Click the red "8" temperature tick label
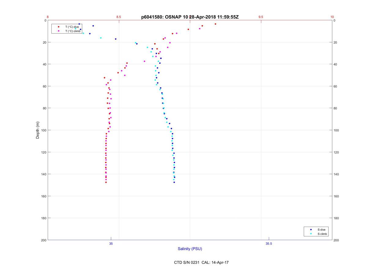Viewport: 367px width, 270px height. (x=48, y=17)
